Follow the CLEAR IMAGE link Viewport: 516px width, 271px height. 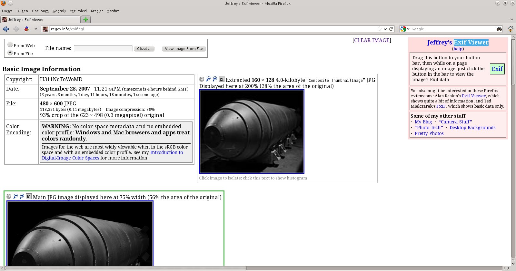372,40
